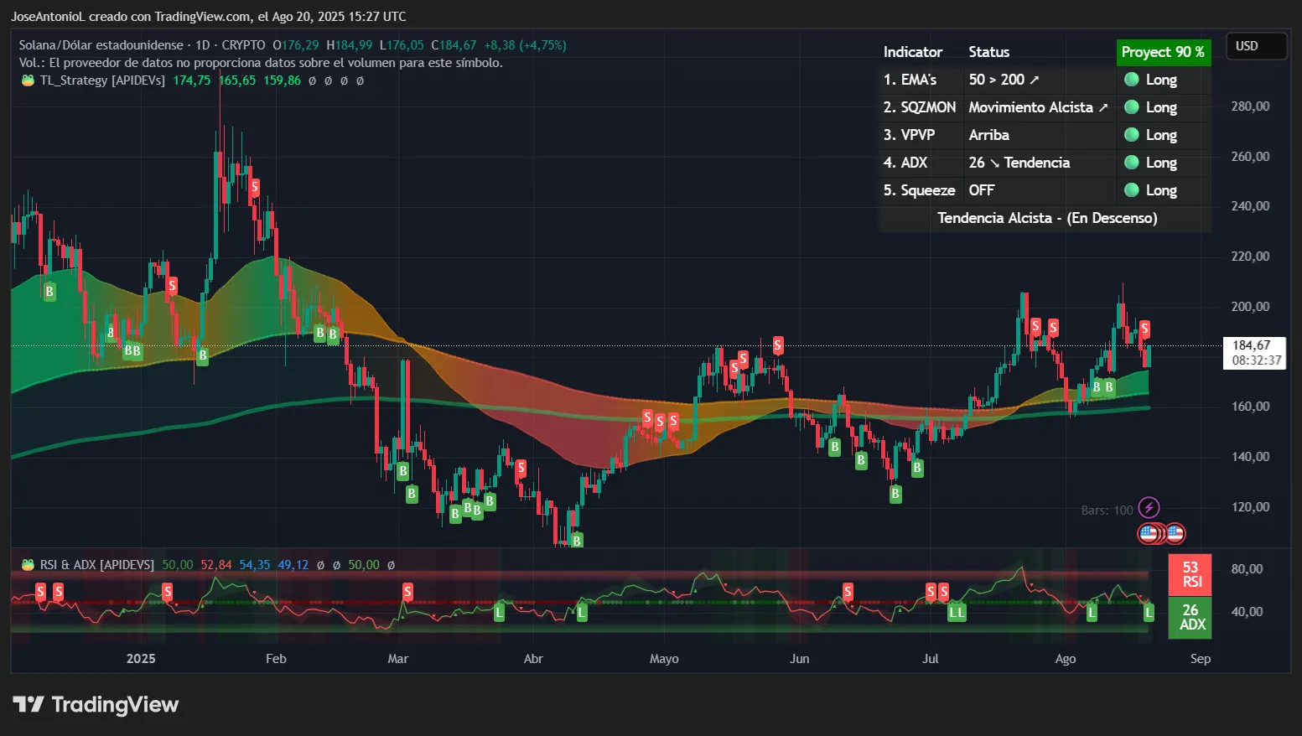
Task: Click the red 53 RSI badge
Action: click(1190, 574)
